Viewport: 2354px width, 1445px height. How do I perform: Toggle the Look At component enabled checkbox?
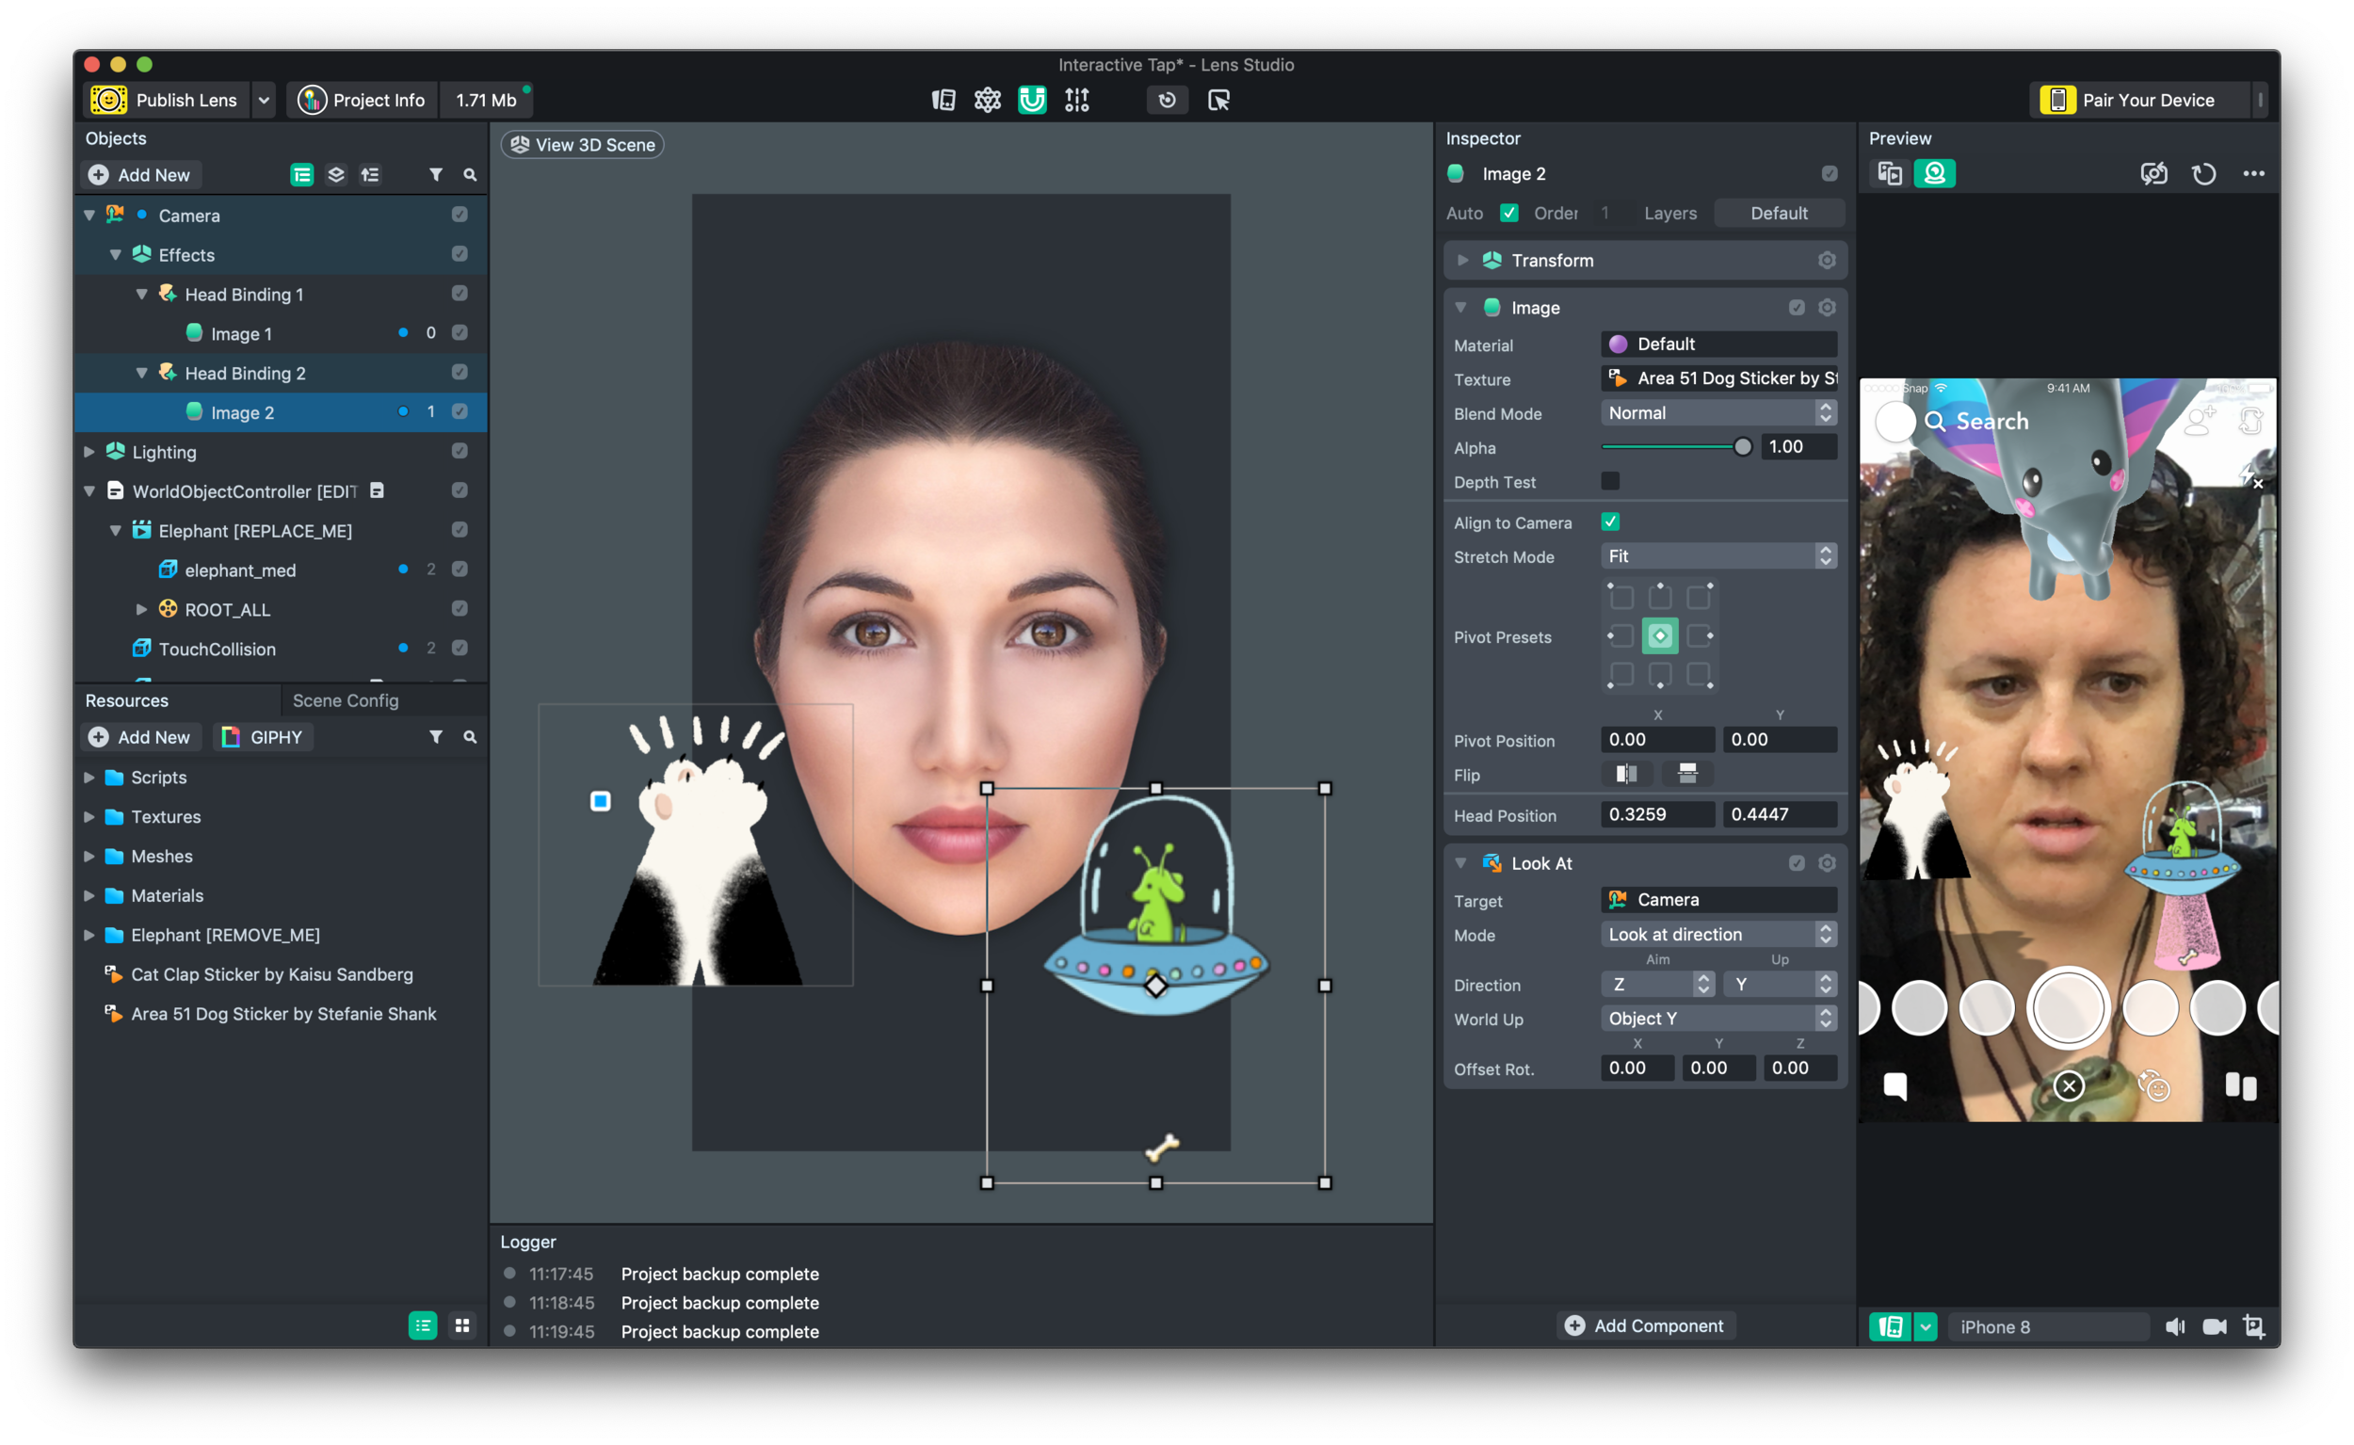coord(1797,863)
